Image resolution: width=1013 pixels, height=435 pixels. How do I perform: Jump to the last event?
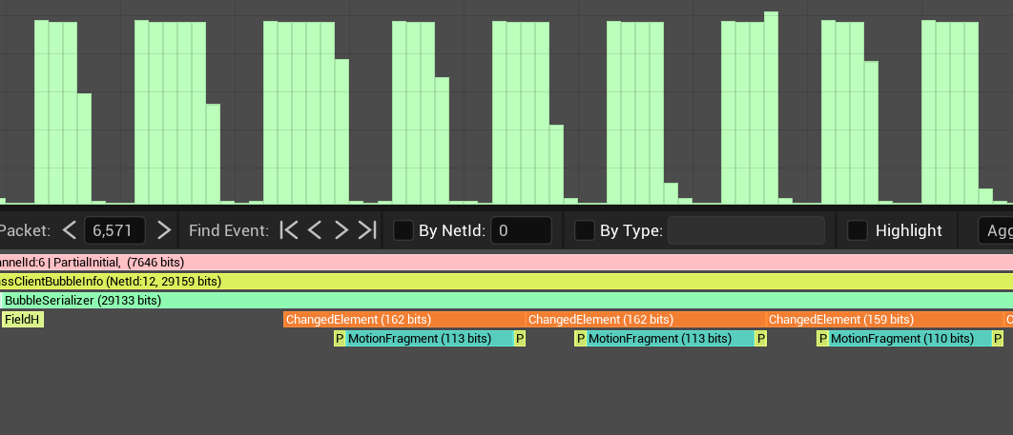coord(367,230)
